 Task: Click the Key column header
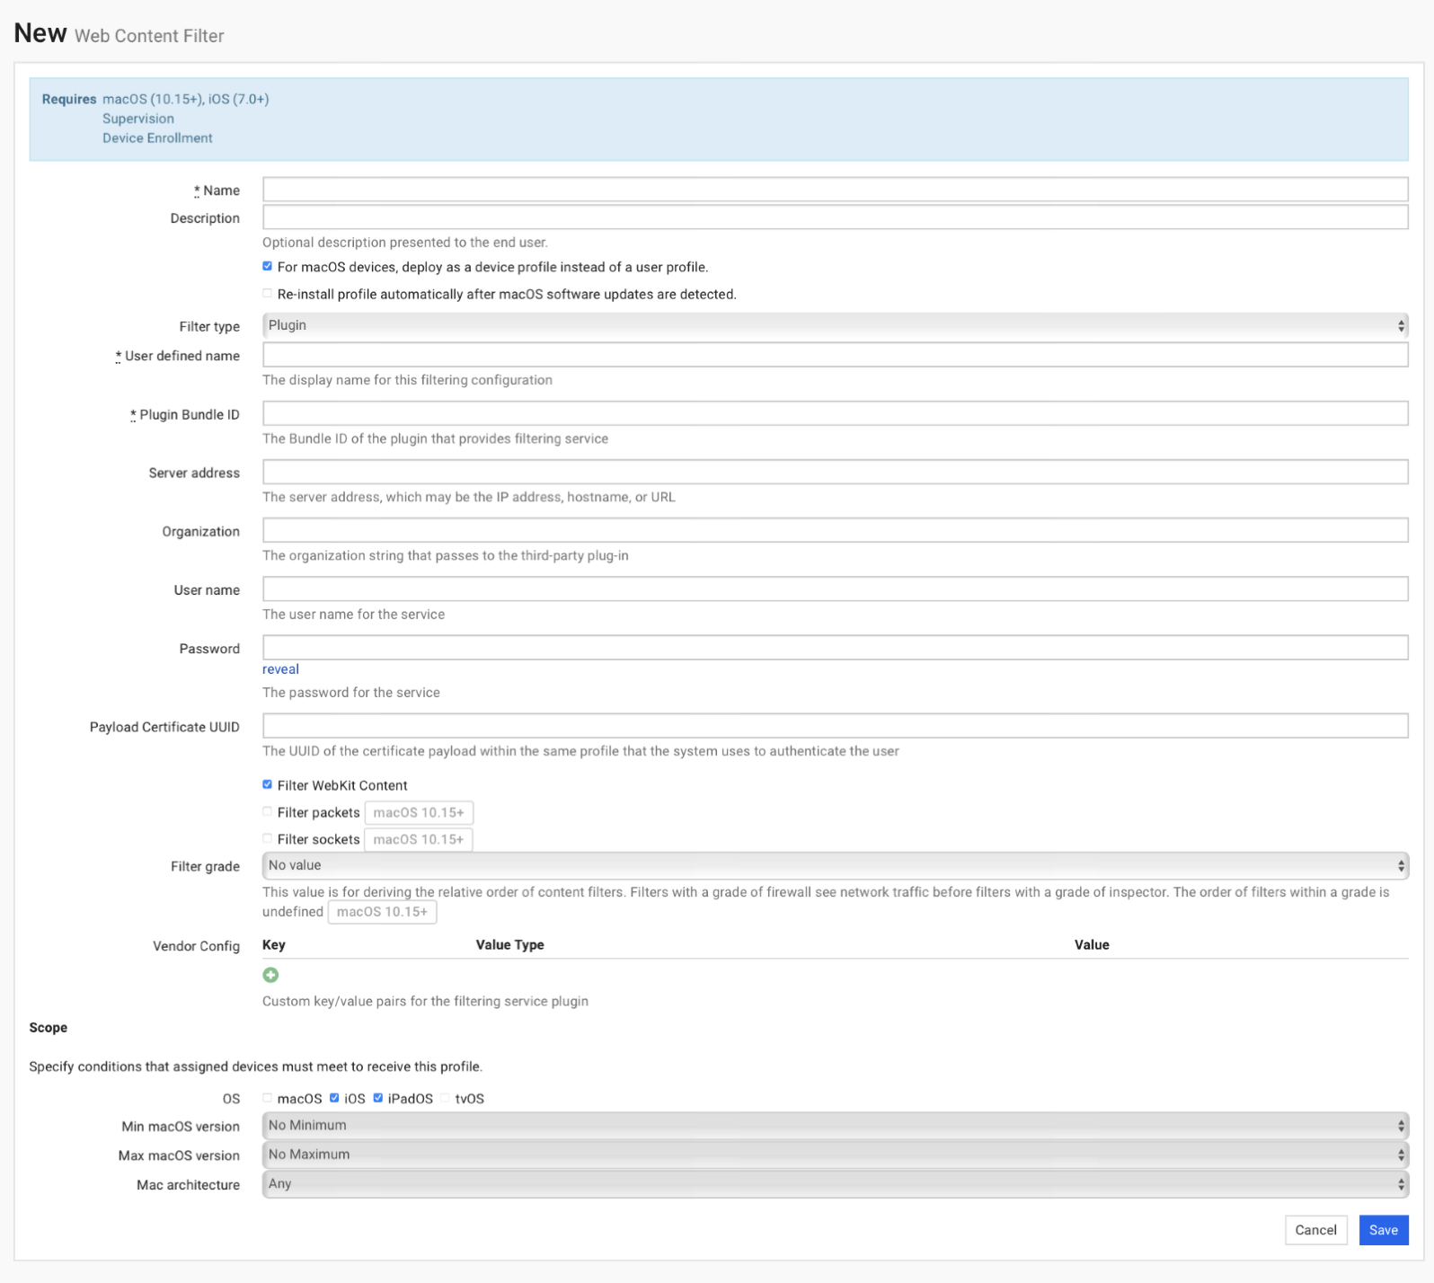(274, 944)
